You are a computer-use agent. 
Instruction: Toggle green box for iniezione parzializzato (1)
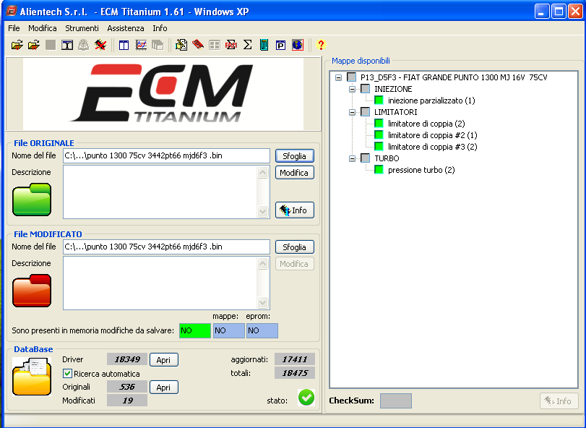click(x=379, y=100)
